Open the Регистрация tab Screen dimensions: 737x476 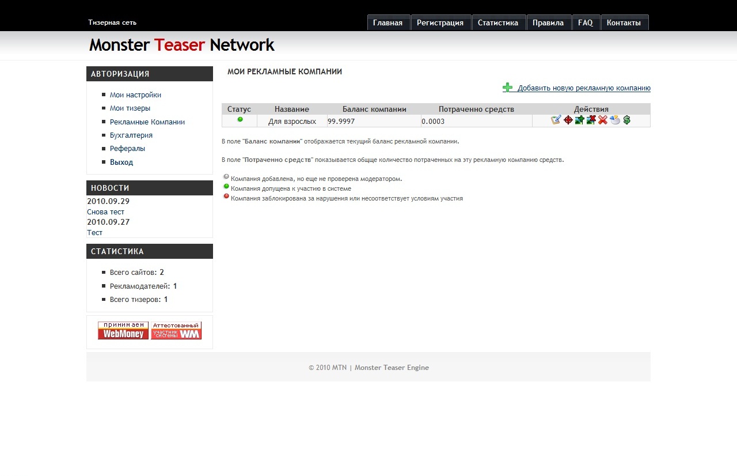pyautogui.click(x=440, y=23)
